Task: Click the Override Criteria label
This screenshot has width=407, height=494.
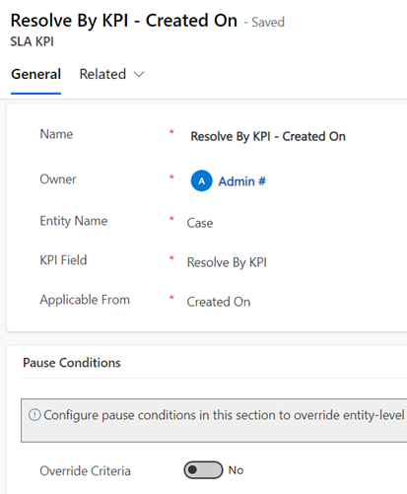Action: pos(85,470)
